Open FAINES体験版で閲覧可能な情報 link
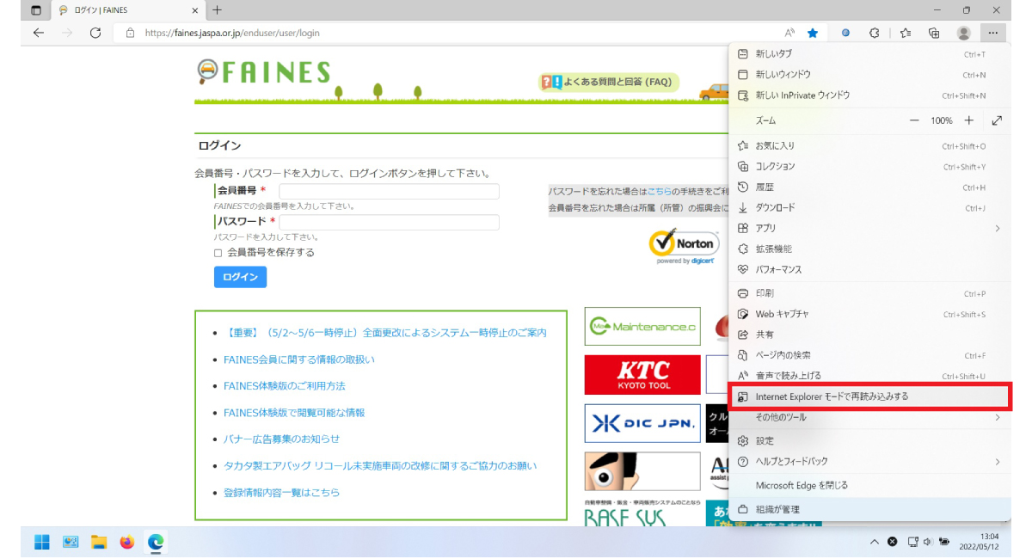 [x=294, y=413]
